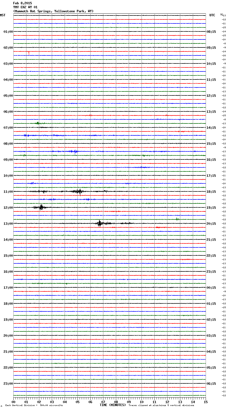
Task: Select the station code 'YMV EHZ WY 01'
Action: [x=25, y=7]
